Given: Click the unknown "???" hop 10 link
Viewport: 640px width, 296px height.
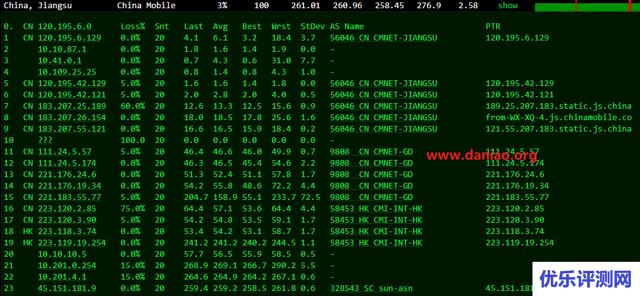Looking at the screenshot, I should 45,140.
